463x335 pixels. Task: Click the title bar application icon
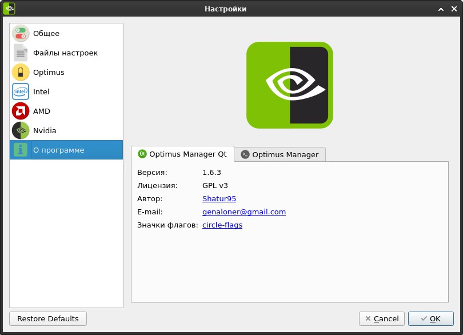click(x=9, y=8)
